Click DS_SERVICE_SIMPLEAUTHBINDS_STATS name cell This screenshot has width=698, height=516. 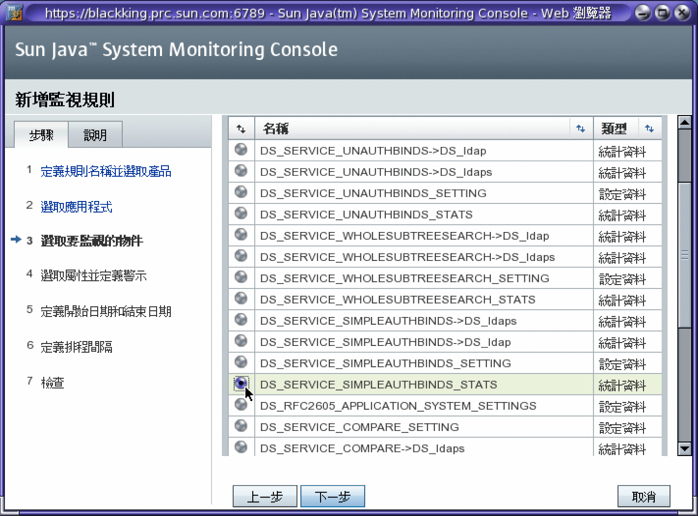coord(424,384)
